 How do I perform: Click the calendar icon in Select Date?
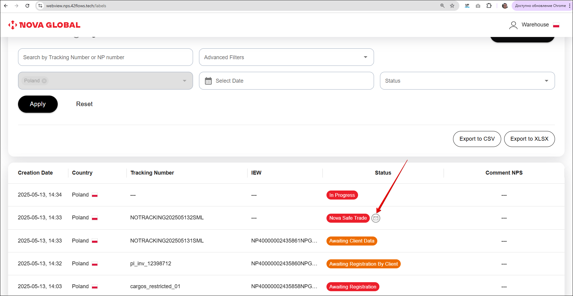[x=208, y=81]
